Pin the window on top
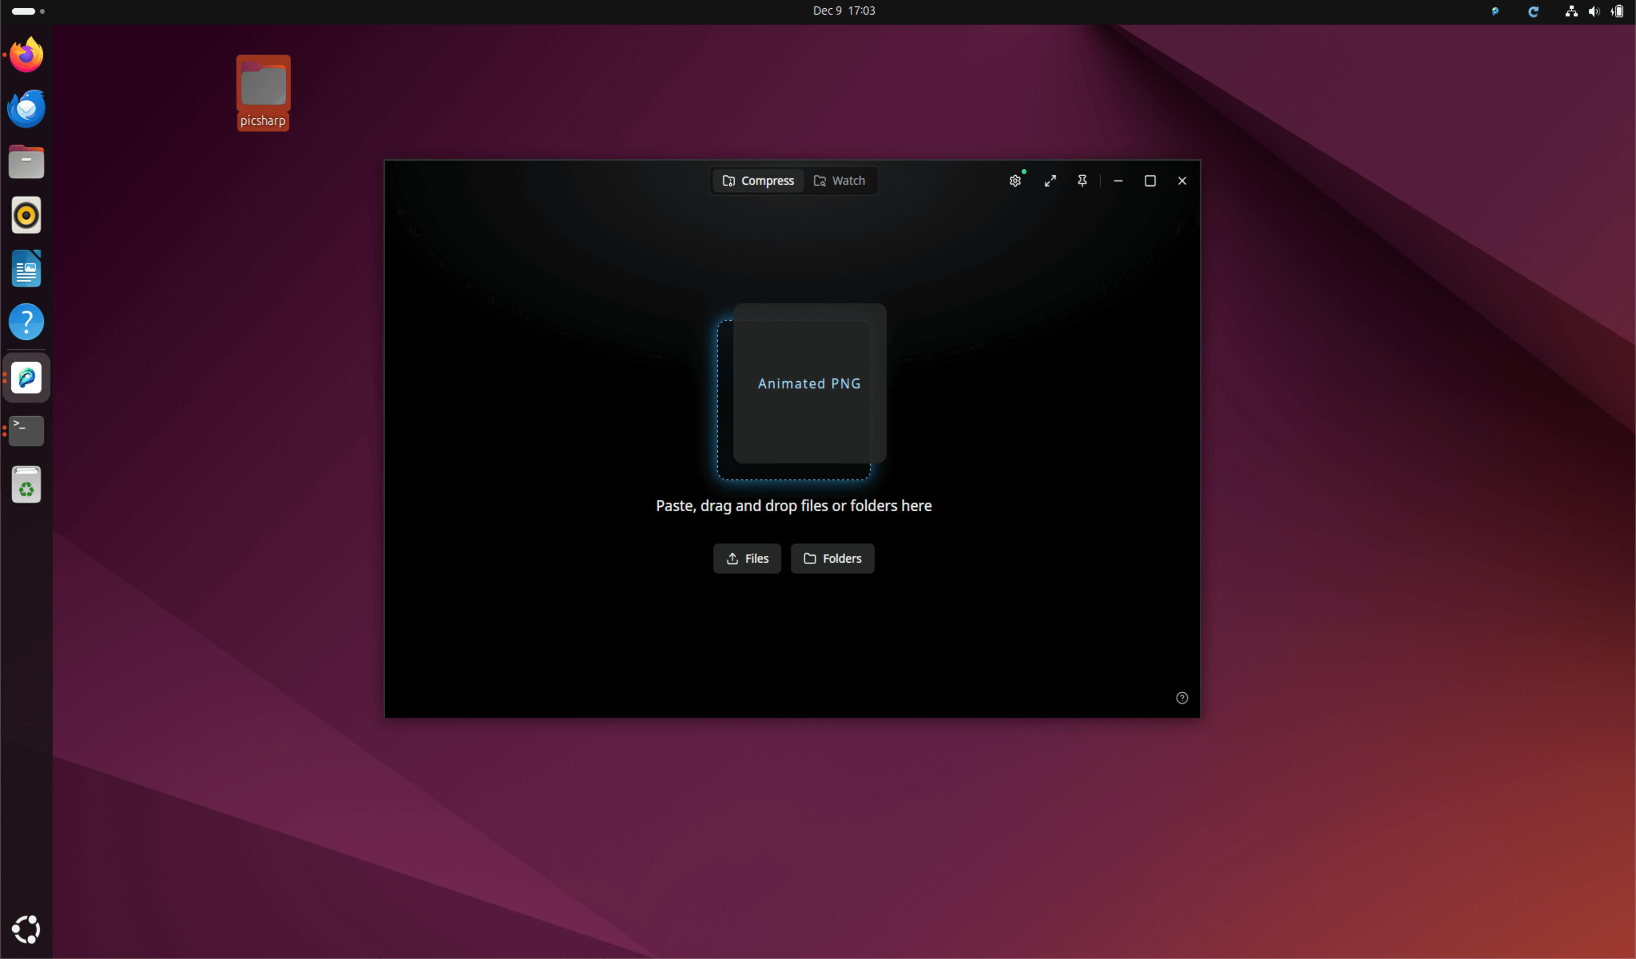Viewport: 1636px width, 959px height. tap(1081, 181)
